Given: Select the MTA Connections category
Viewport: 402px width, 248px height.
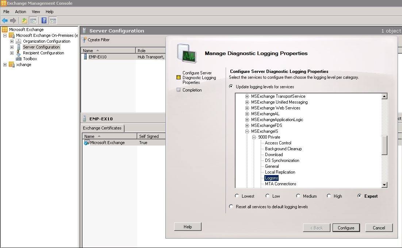Looking at the screenshot, I should click(x=280, y=184).
